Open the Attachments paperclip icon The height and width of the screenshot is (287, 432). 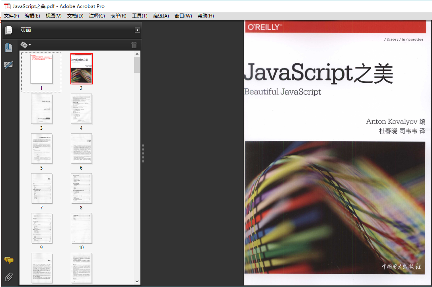pos(9,277)
